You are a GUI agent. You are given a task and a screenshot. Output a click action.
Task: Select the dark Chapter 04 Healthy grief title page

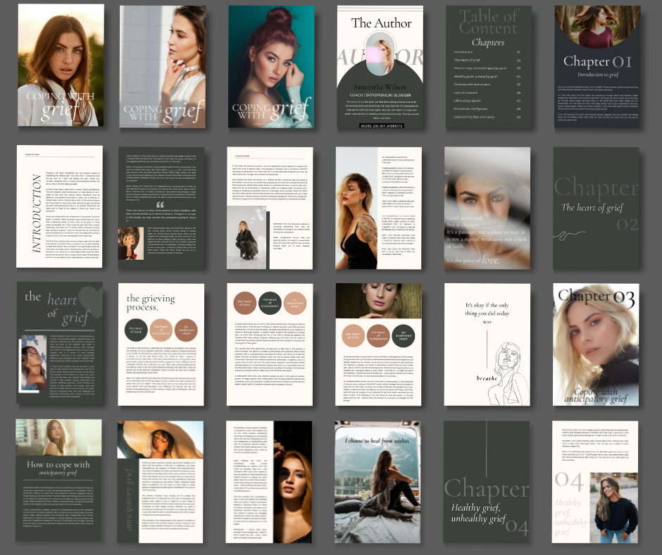(x=487, y=481)
